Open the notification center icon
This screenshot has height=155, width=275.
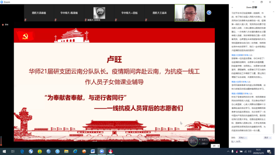(269, 152)
